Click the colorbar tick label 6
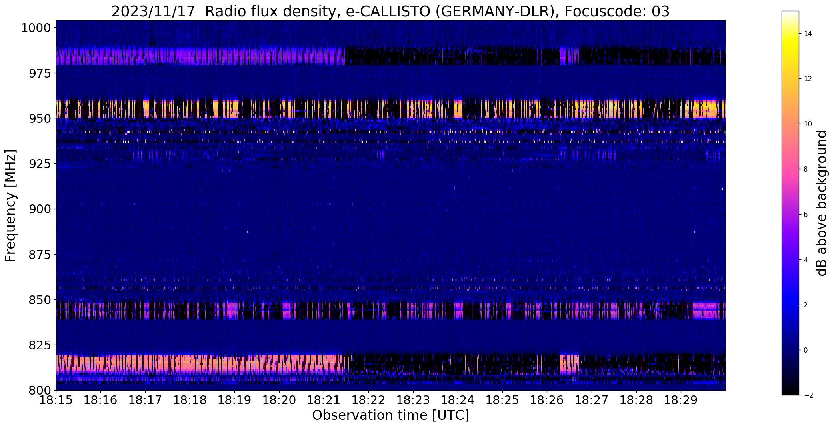This screenshot has height=427, width=834. (x=806, y=215)
